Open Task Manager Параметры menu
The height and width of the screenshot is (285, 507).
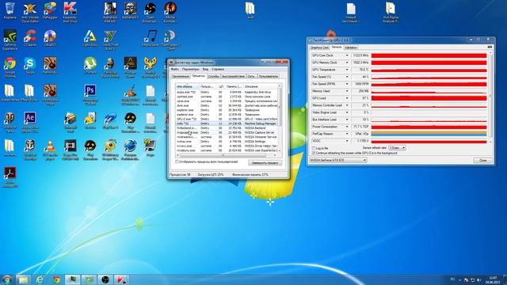coord(190,69)
